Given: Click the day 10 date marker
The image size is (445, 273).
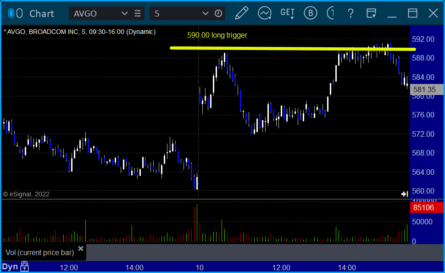Looking at the screenshot, I should [200, 267].
